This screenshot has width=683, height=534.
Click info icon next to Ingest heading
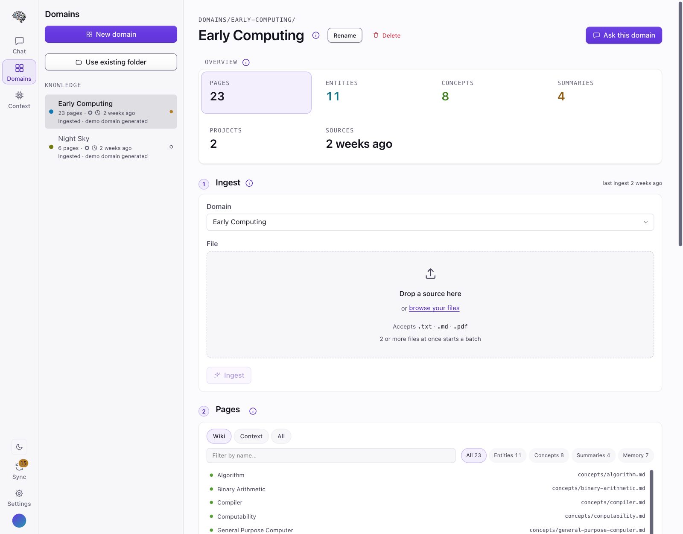(x=249, y=183)
